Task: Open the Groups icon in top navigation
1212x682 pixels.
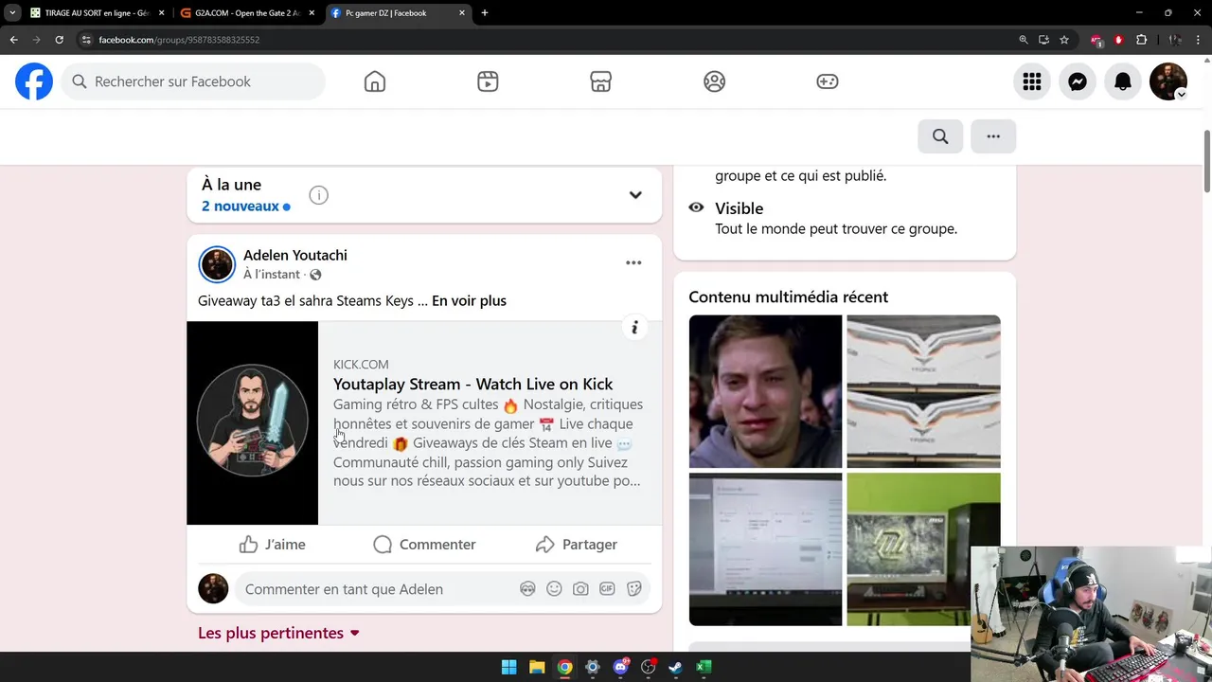Action: tap(714, 81)
